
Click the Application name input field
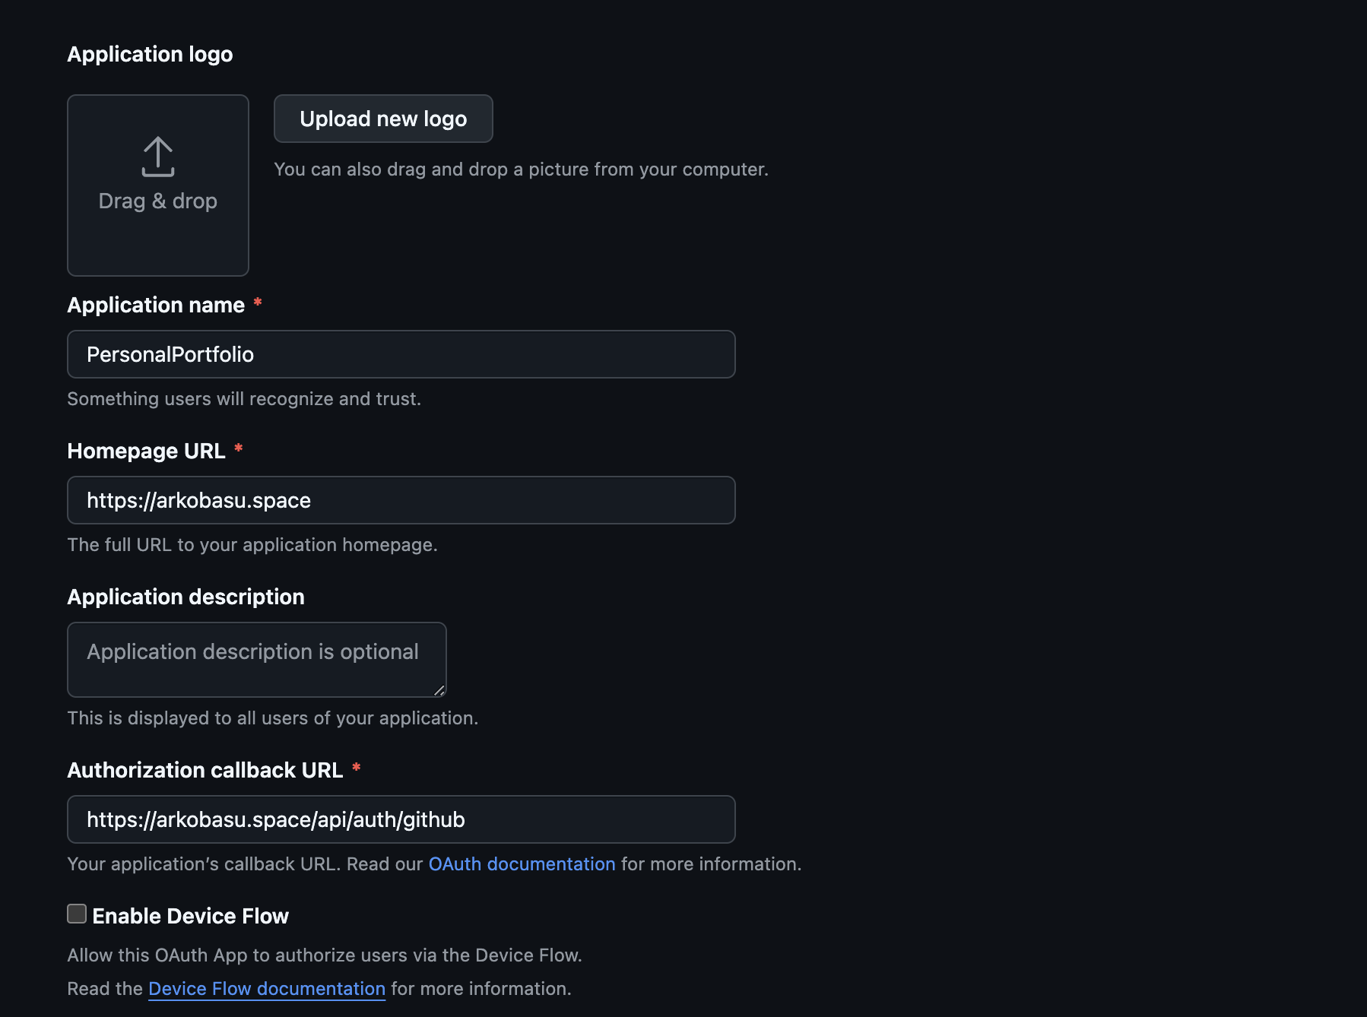401,354
